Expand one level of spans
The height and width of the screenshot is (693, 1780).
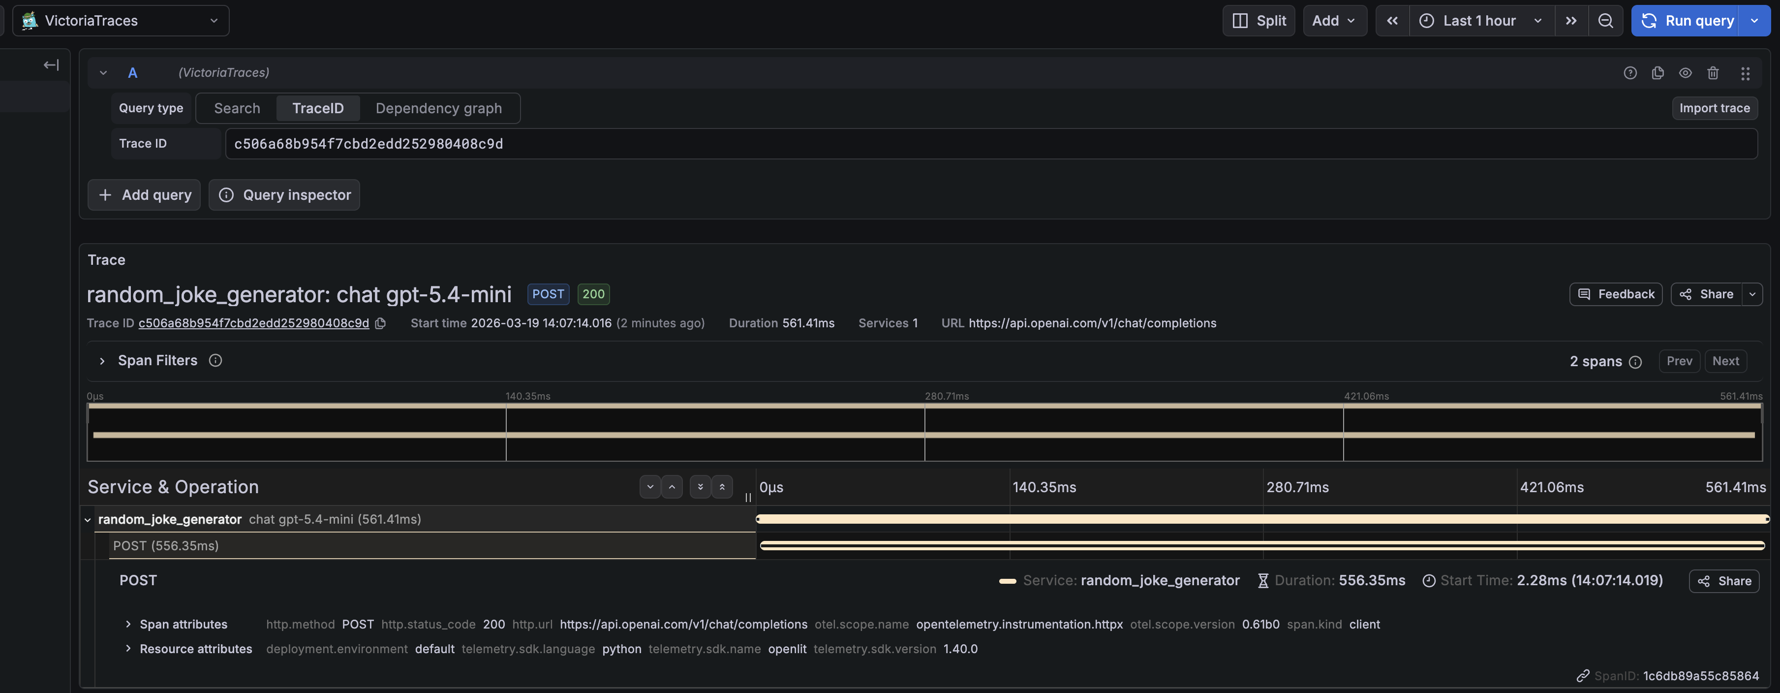point(650,487)
